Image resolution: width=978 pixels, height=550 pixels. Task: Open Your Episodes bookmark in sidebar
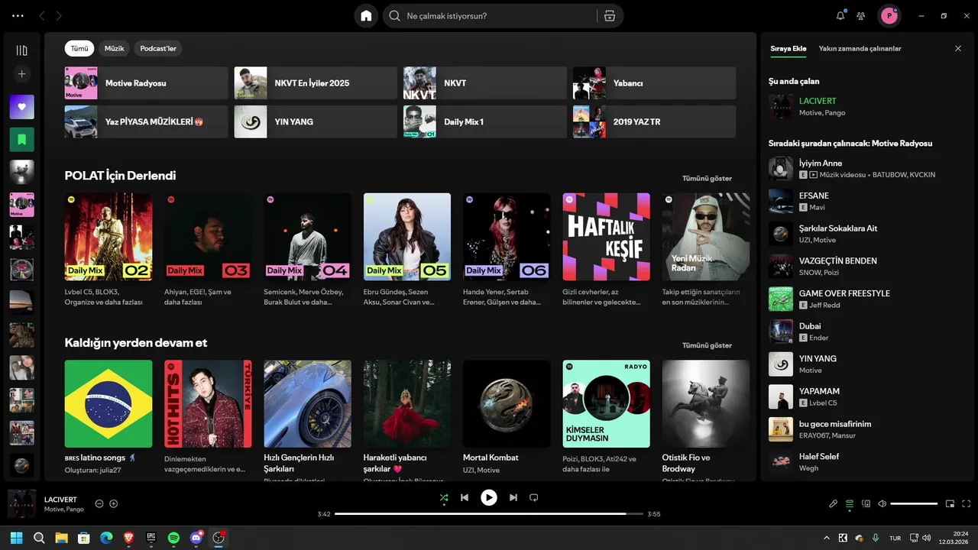tap(21, 140)
